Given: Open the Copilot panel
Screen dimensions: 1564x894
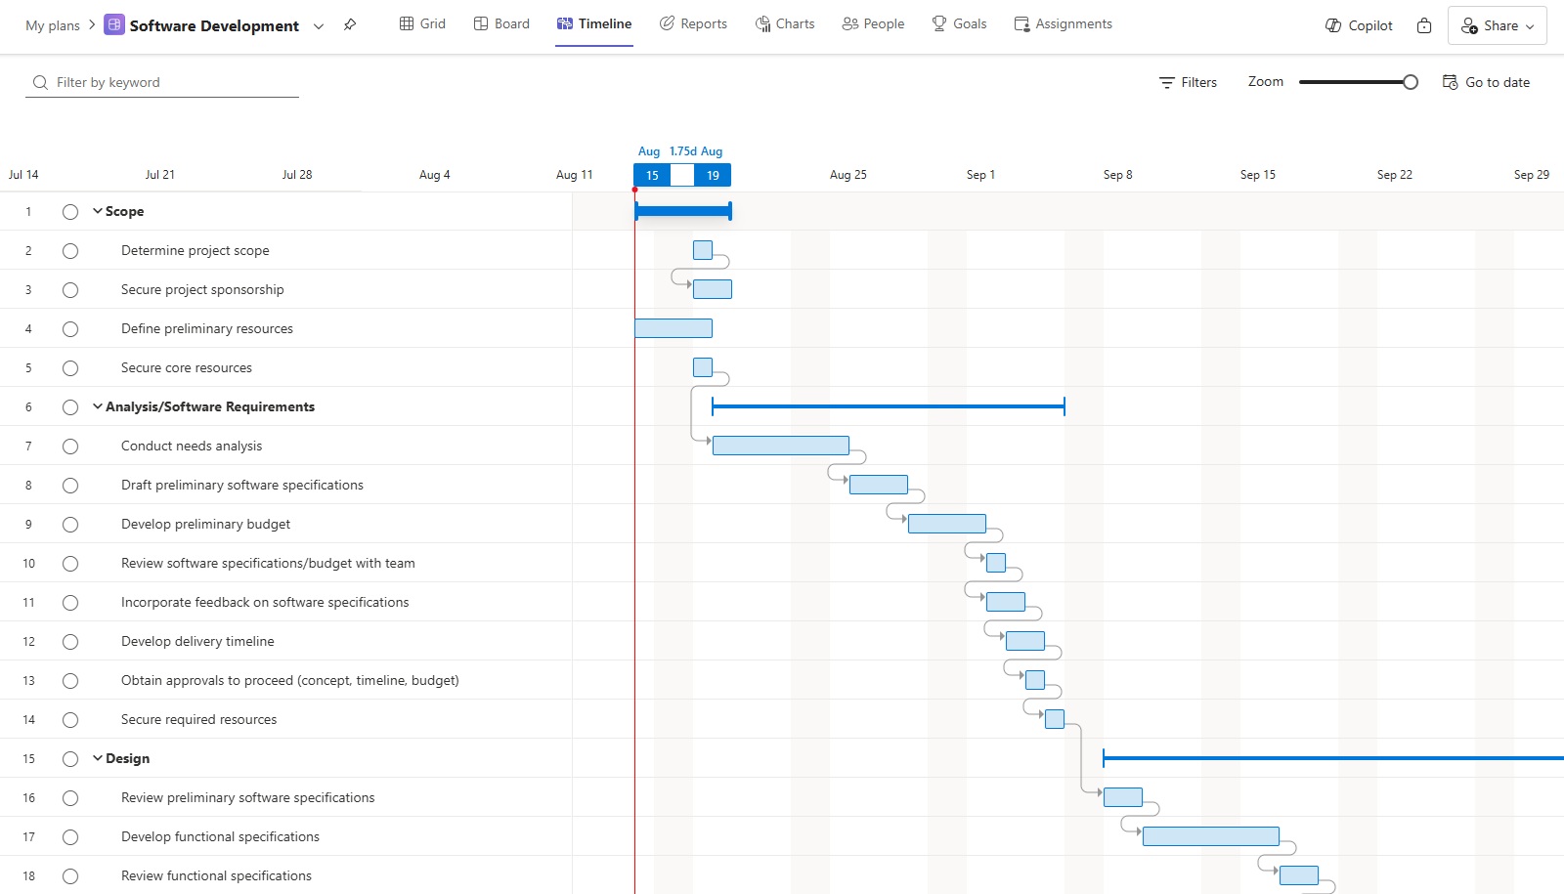Looking at the screenshot, I should 1359,25.
